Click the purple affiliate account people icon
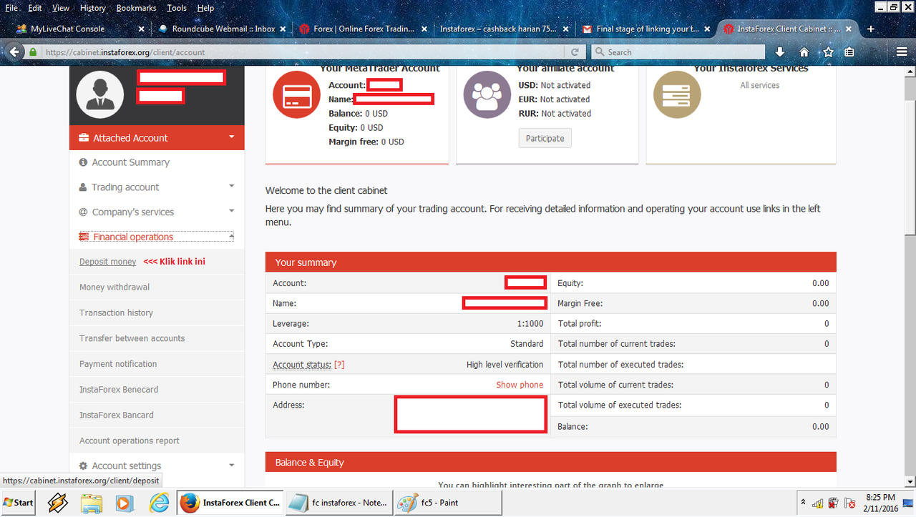 click(x=487, y=94)
